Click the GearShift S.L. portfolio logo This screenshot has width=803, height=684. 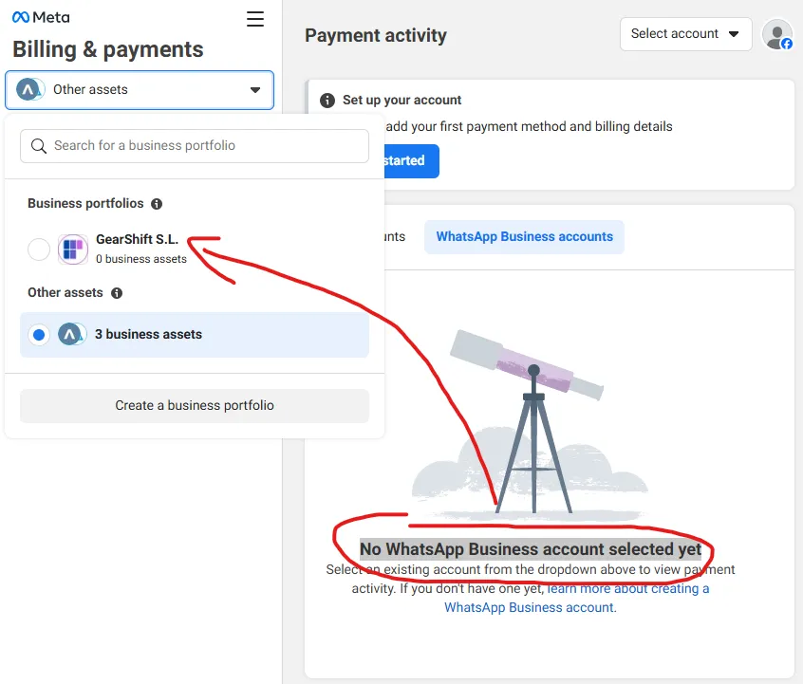73,250
